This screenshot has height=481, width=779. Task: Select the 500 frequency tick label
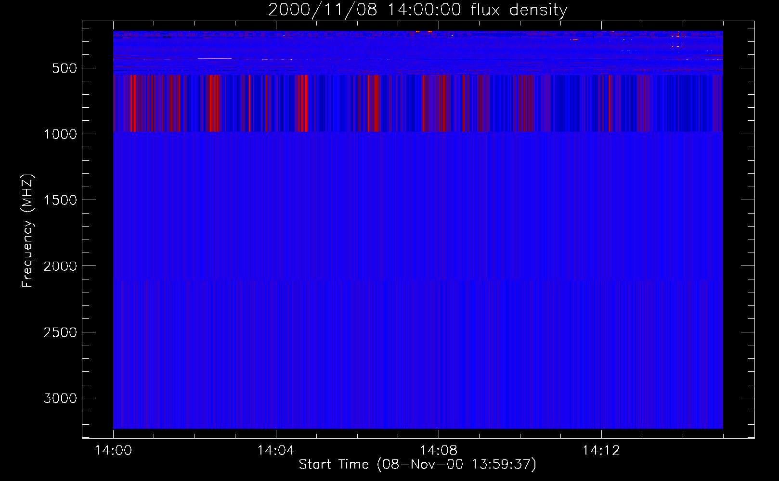tap(64, 68)
